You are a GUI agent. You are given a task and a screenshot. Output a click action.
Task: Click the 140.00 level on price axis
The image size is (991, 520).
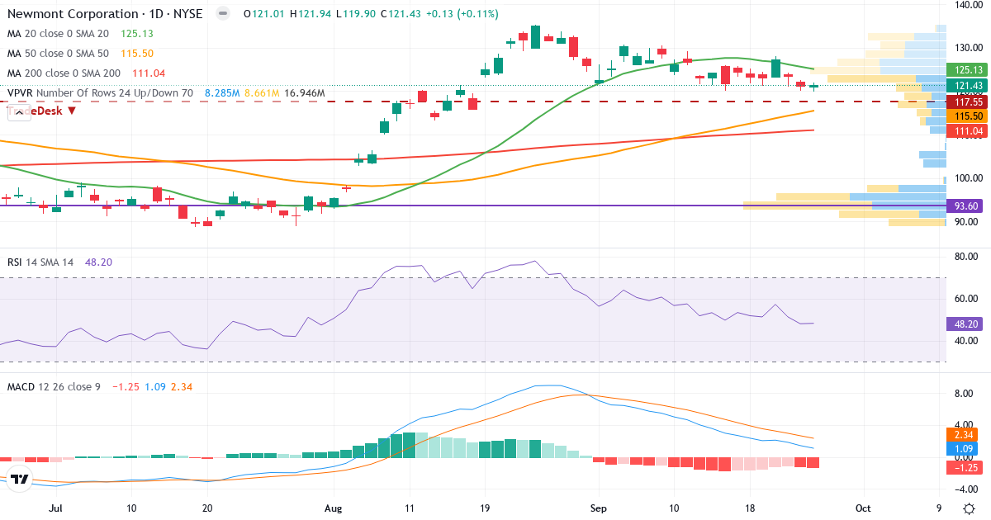[x=968, y=5]
